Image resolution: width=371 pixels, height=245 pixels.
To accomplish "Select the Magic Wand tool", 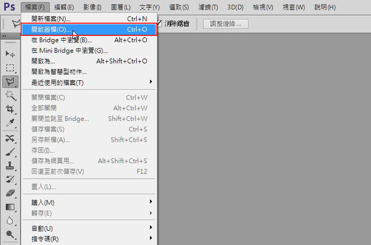I will [x=10, y=95].
